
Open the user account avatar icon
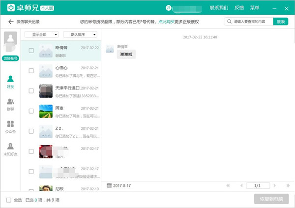169,8
